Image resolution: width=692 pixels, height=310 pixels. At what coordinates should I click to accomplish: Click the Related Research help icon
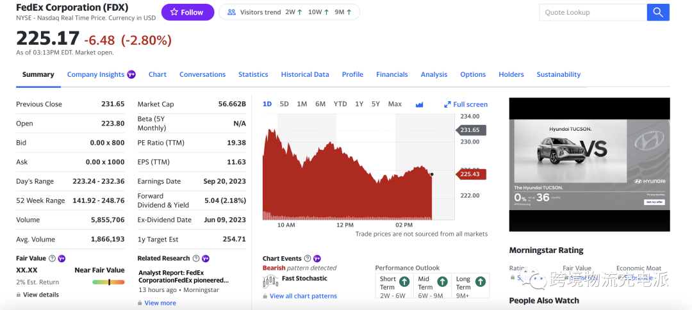coord(197,258)
